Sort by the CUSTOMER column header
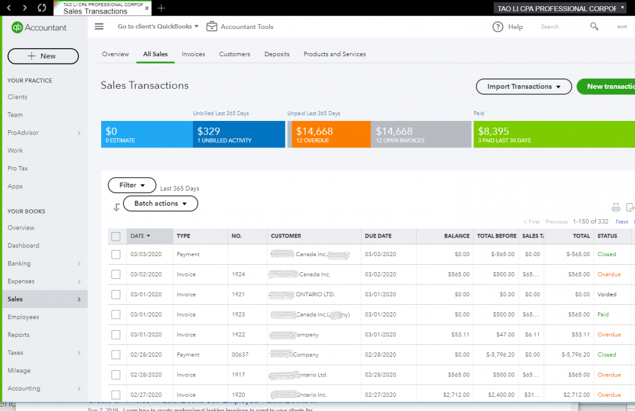This screenshot has width=635, height=411. (286, 236)
